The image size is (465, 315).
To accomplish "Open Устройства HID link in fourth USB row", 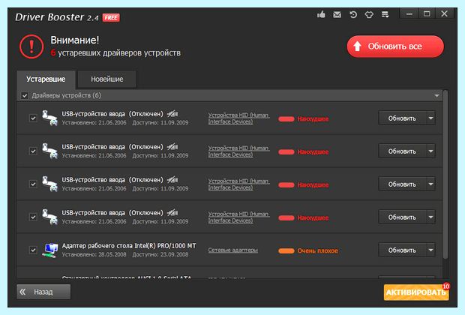I will click(x=239, y=217).
